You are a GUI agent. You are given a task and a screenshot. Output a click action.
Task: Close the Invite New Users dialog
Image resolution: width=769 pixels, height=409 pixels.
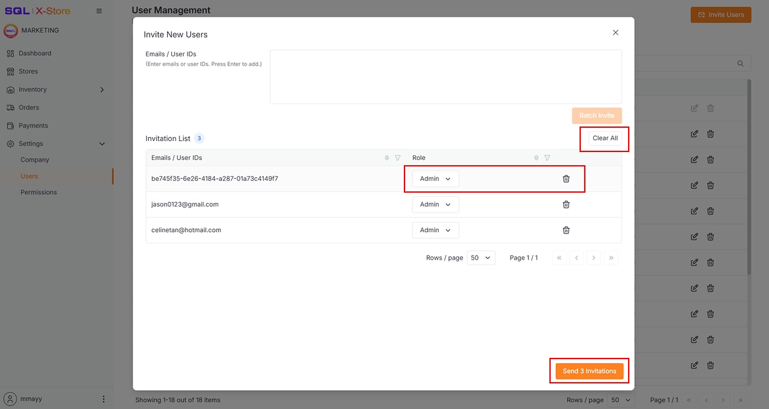point(615,33)
